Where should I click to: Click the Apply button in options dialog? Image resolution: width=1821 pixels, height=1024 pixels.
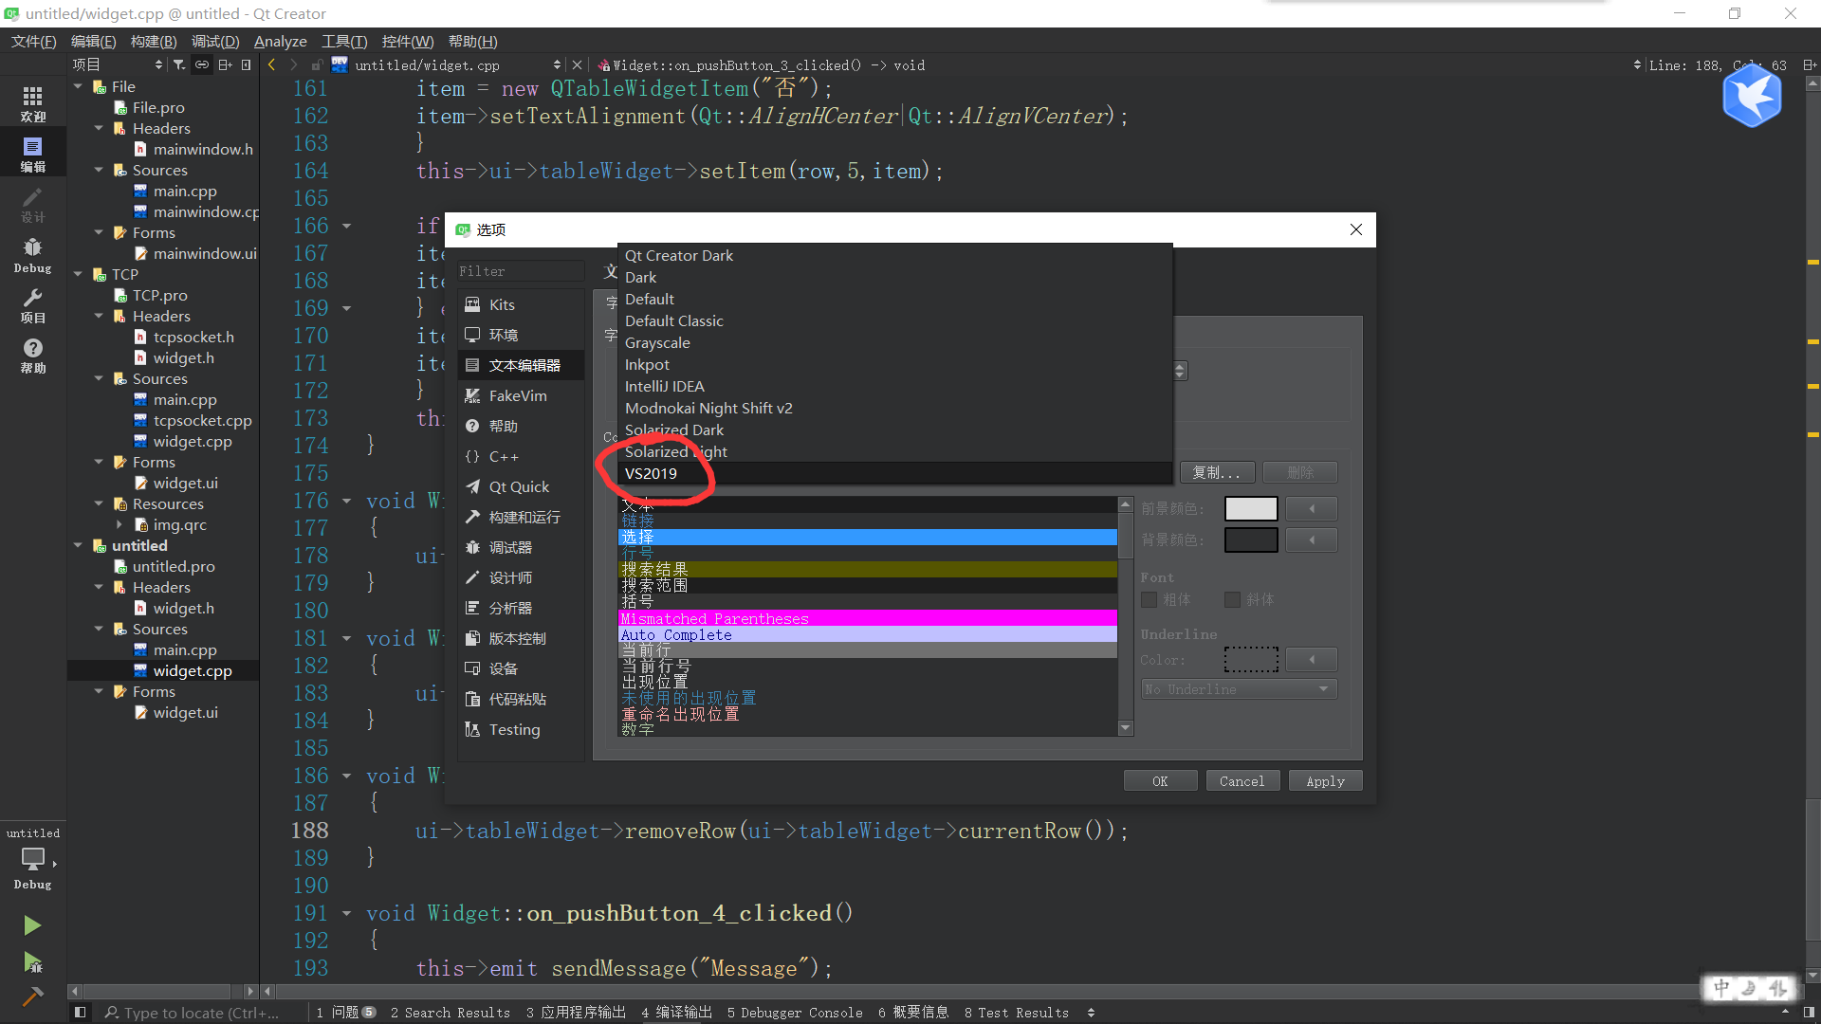click(x=1325, y=780)
